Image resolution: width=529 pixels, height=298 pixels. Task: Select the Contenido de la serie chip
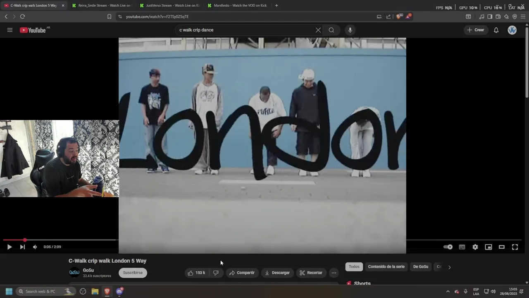point(386,267)
